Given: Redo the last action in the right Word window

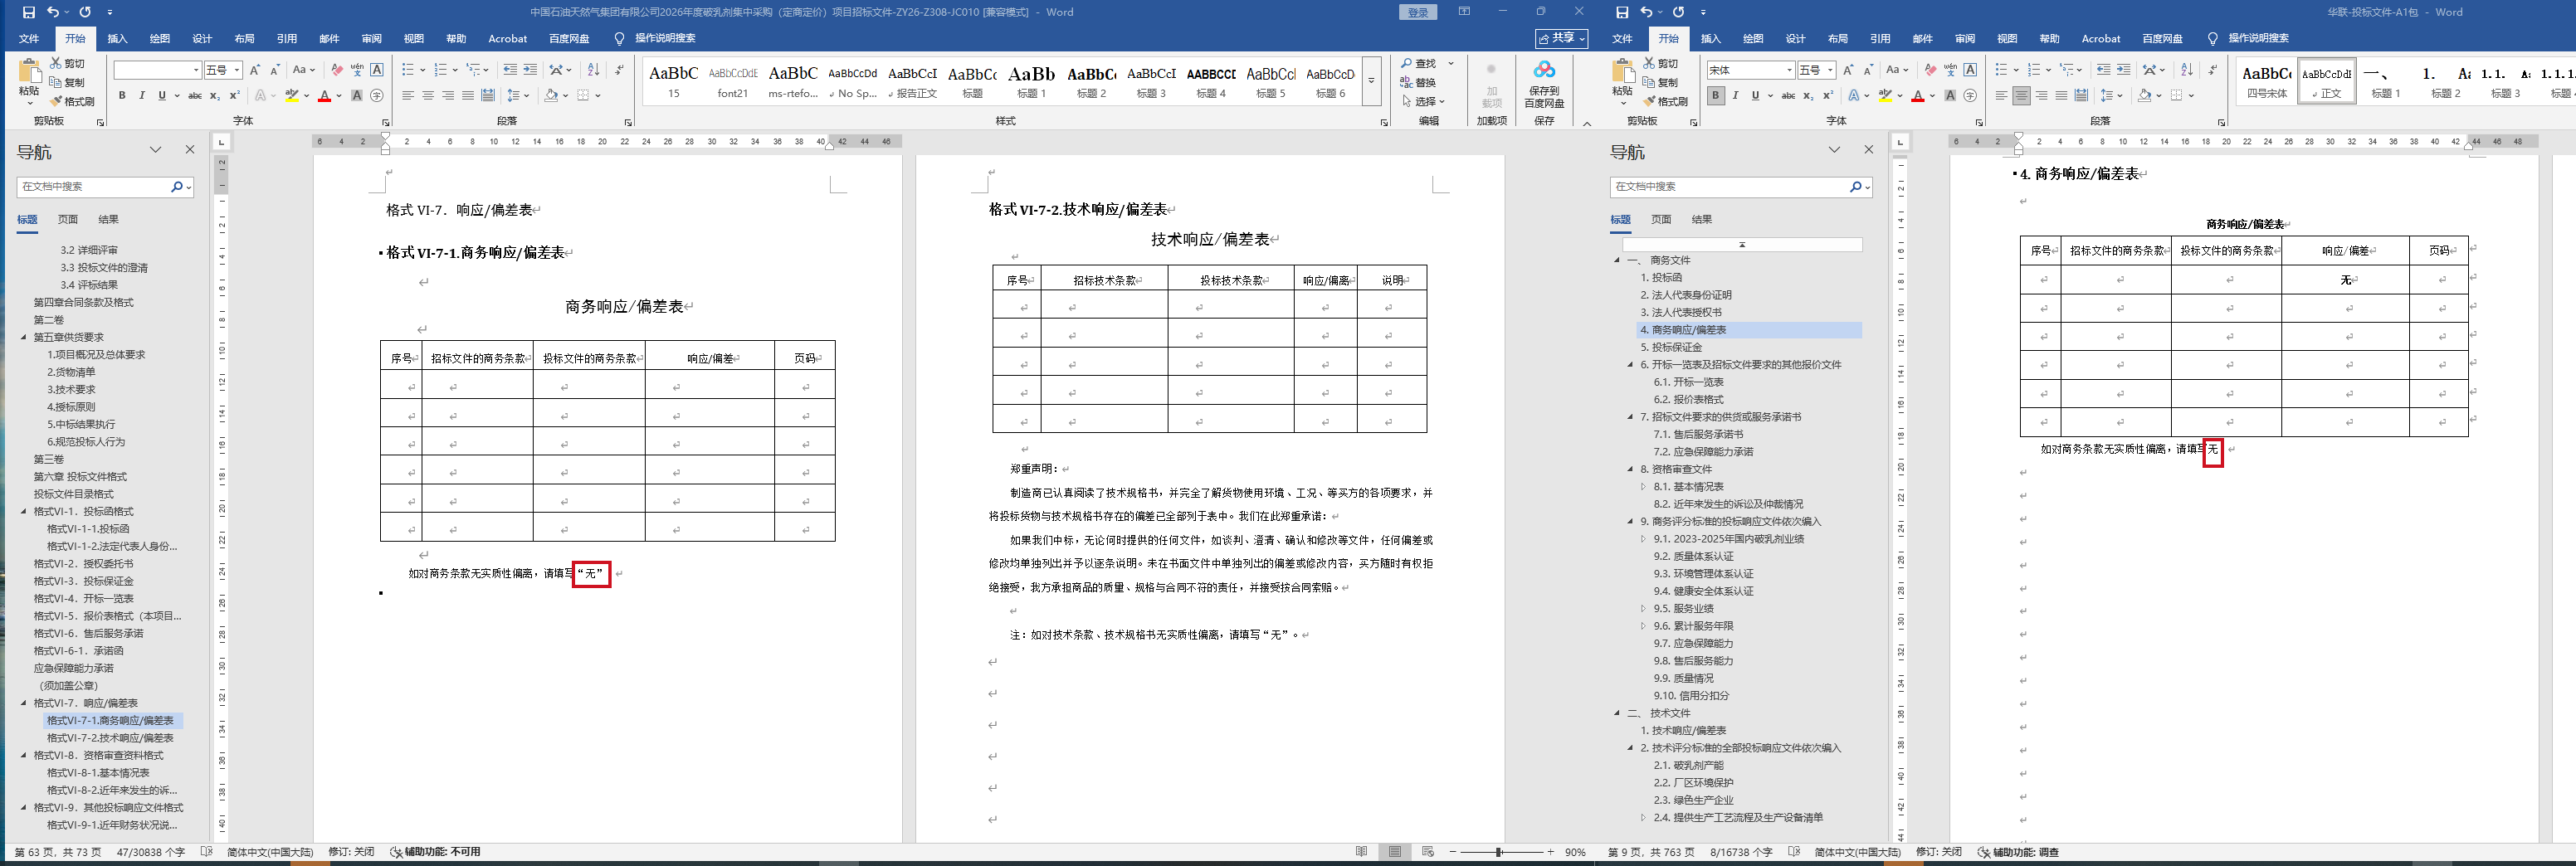Looking at the screenshot, I should 1678,12.
